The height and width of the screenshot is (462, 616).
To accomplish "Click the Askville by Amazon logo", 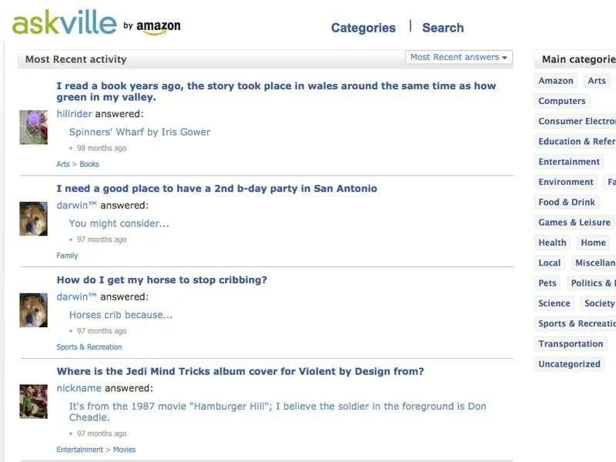I will point(96,25).
